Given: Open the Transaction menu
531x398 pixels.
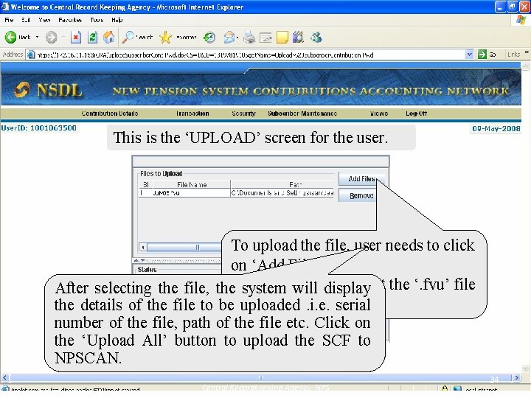Looking at the screenshot, I should [192, 114].
